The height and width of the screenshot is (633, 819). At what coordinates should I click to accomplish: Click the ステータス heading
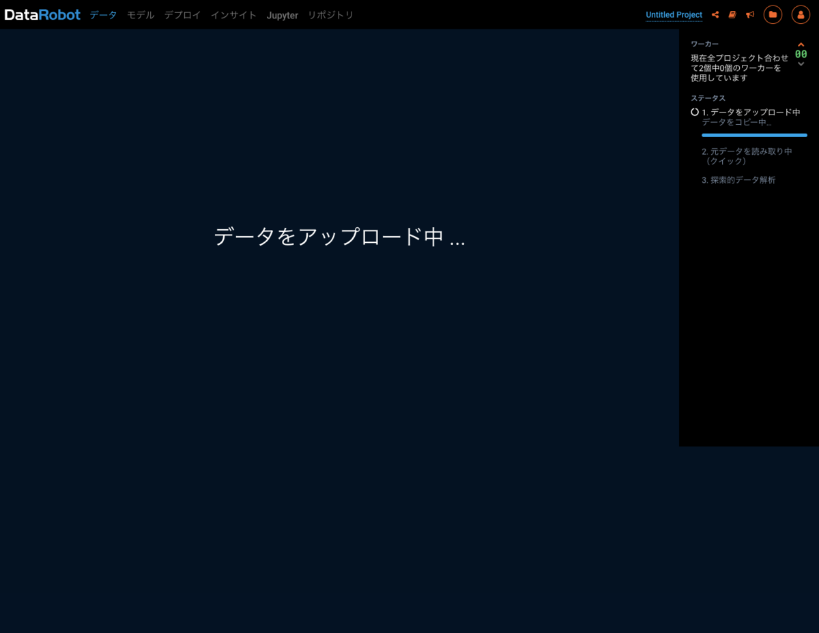(708, 98)
